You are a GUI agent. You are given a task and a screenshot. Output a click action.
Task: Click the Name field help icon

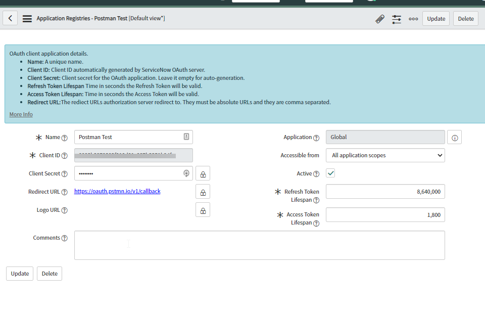[x=64, y=138]
